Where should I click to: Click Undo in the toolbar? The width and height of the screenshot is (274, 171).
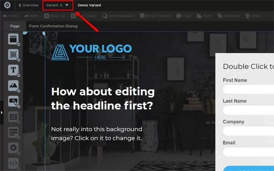[11, 16]
